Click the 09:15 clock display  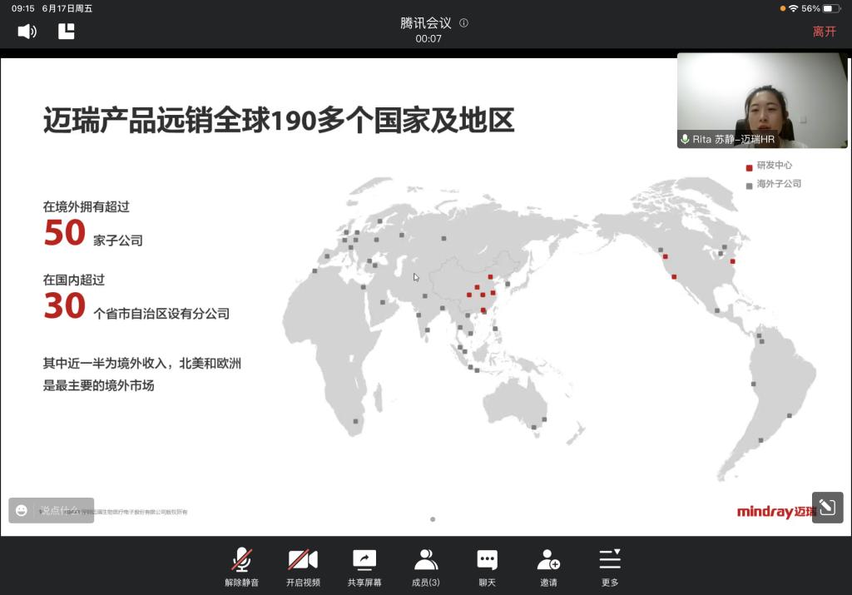[22, 8]
